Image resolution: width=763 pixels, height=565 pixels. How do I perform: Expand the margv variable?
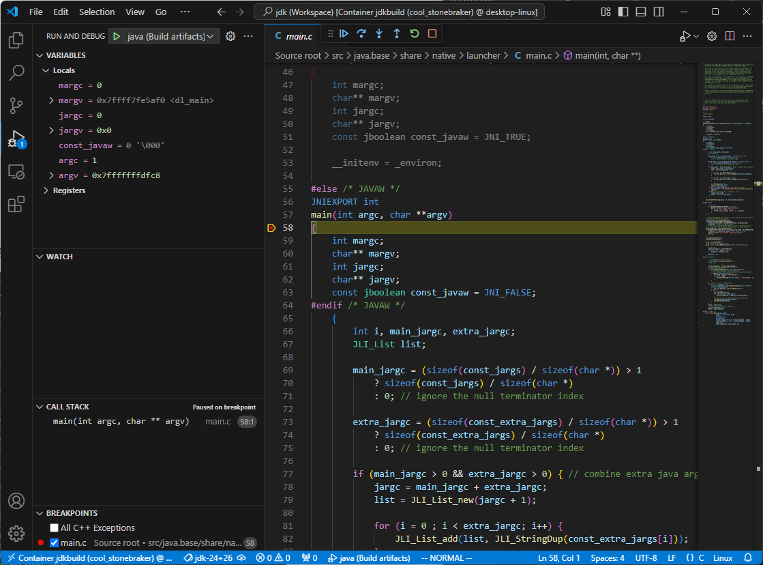(x=50, y=100)
